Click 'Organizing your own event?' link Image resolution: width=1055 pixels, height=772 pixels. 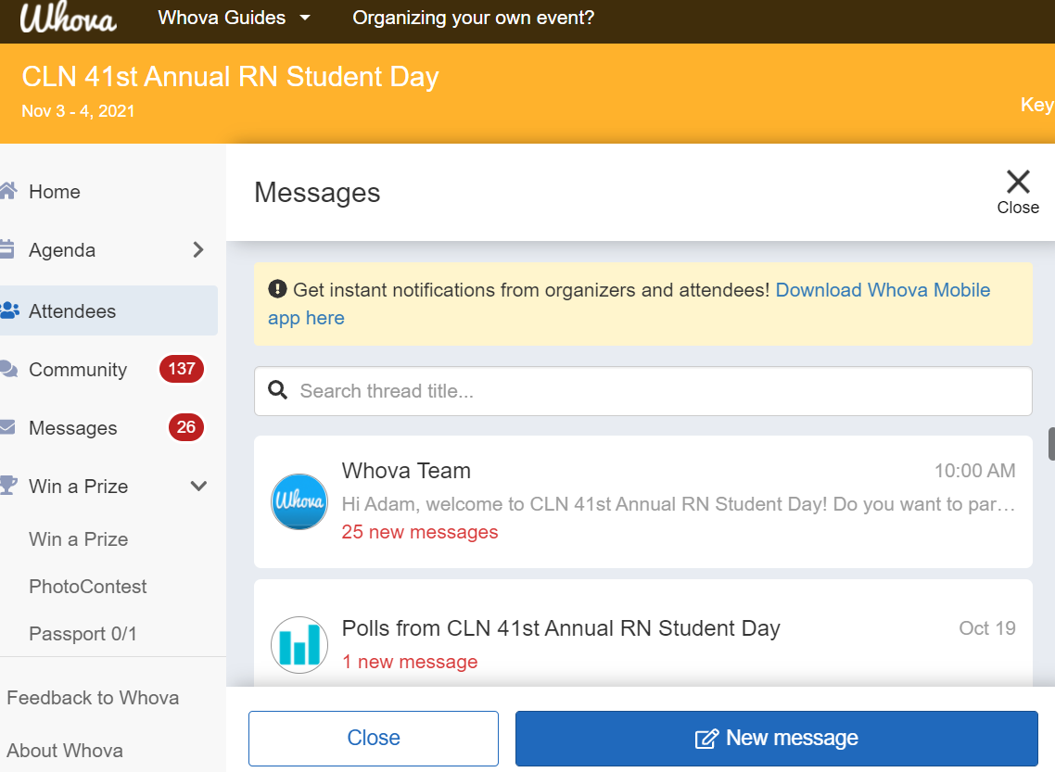tap(473, 18)
